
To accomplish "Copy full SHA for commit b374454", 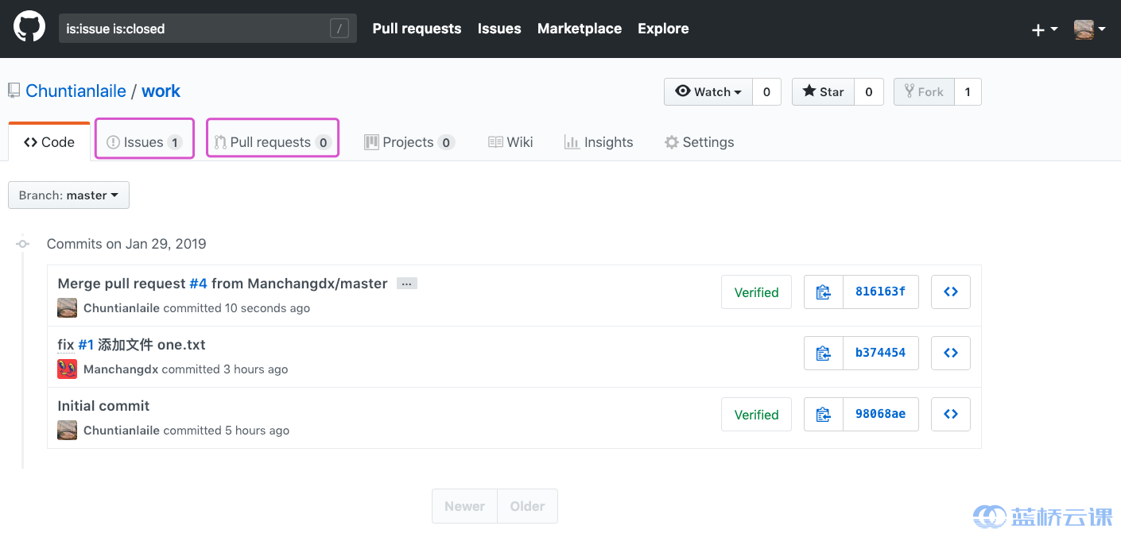I will click(824, 353).
